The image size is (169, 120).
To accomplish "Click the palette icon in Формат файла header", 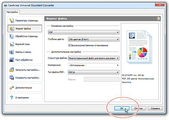I will point(158,19).
